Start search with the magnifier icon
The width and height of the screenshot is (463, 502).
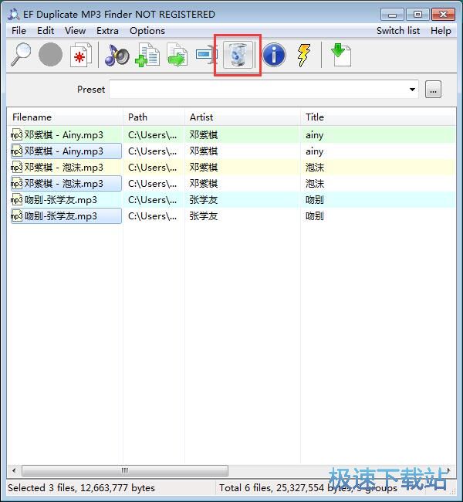coord(21,55)
